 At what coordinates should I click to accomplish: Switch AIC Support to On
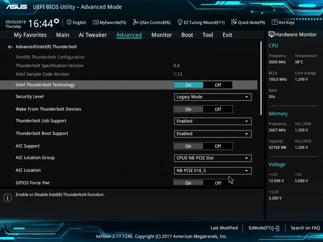tap(188, 146)
